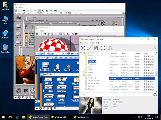Click Share icon in Workbench 3.X toolbar
This screenshot has height=120, width=161.
(x=51, y=10)
